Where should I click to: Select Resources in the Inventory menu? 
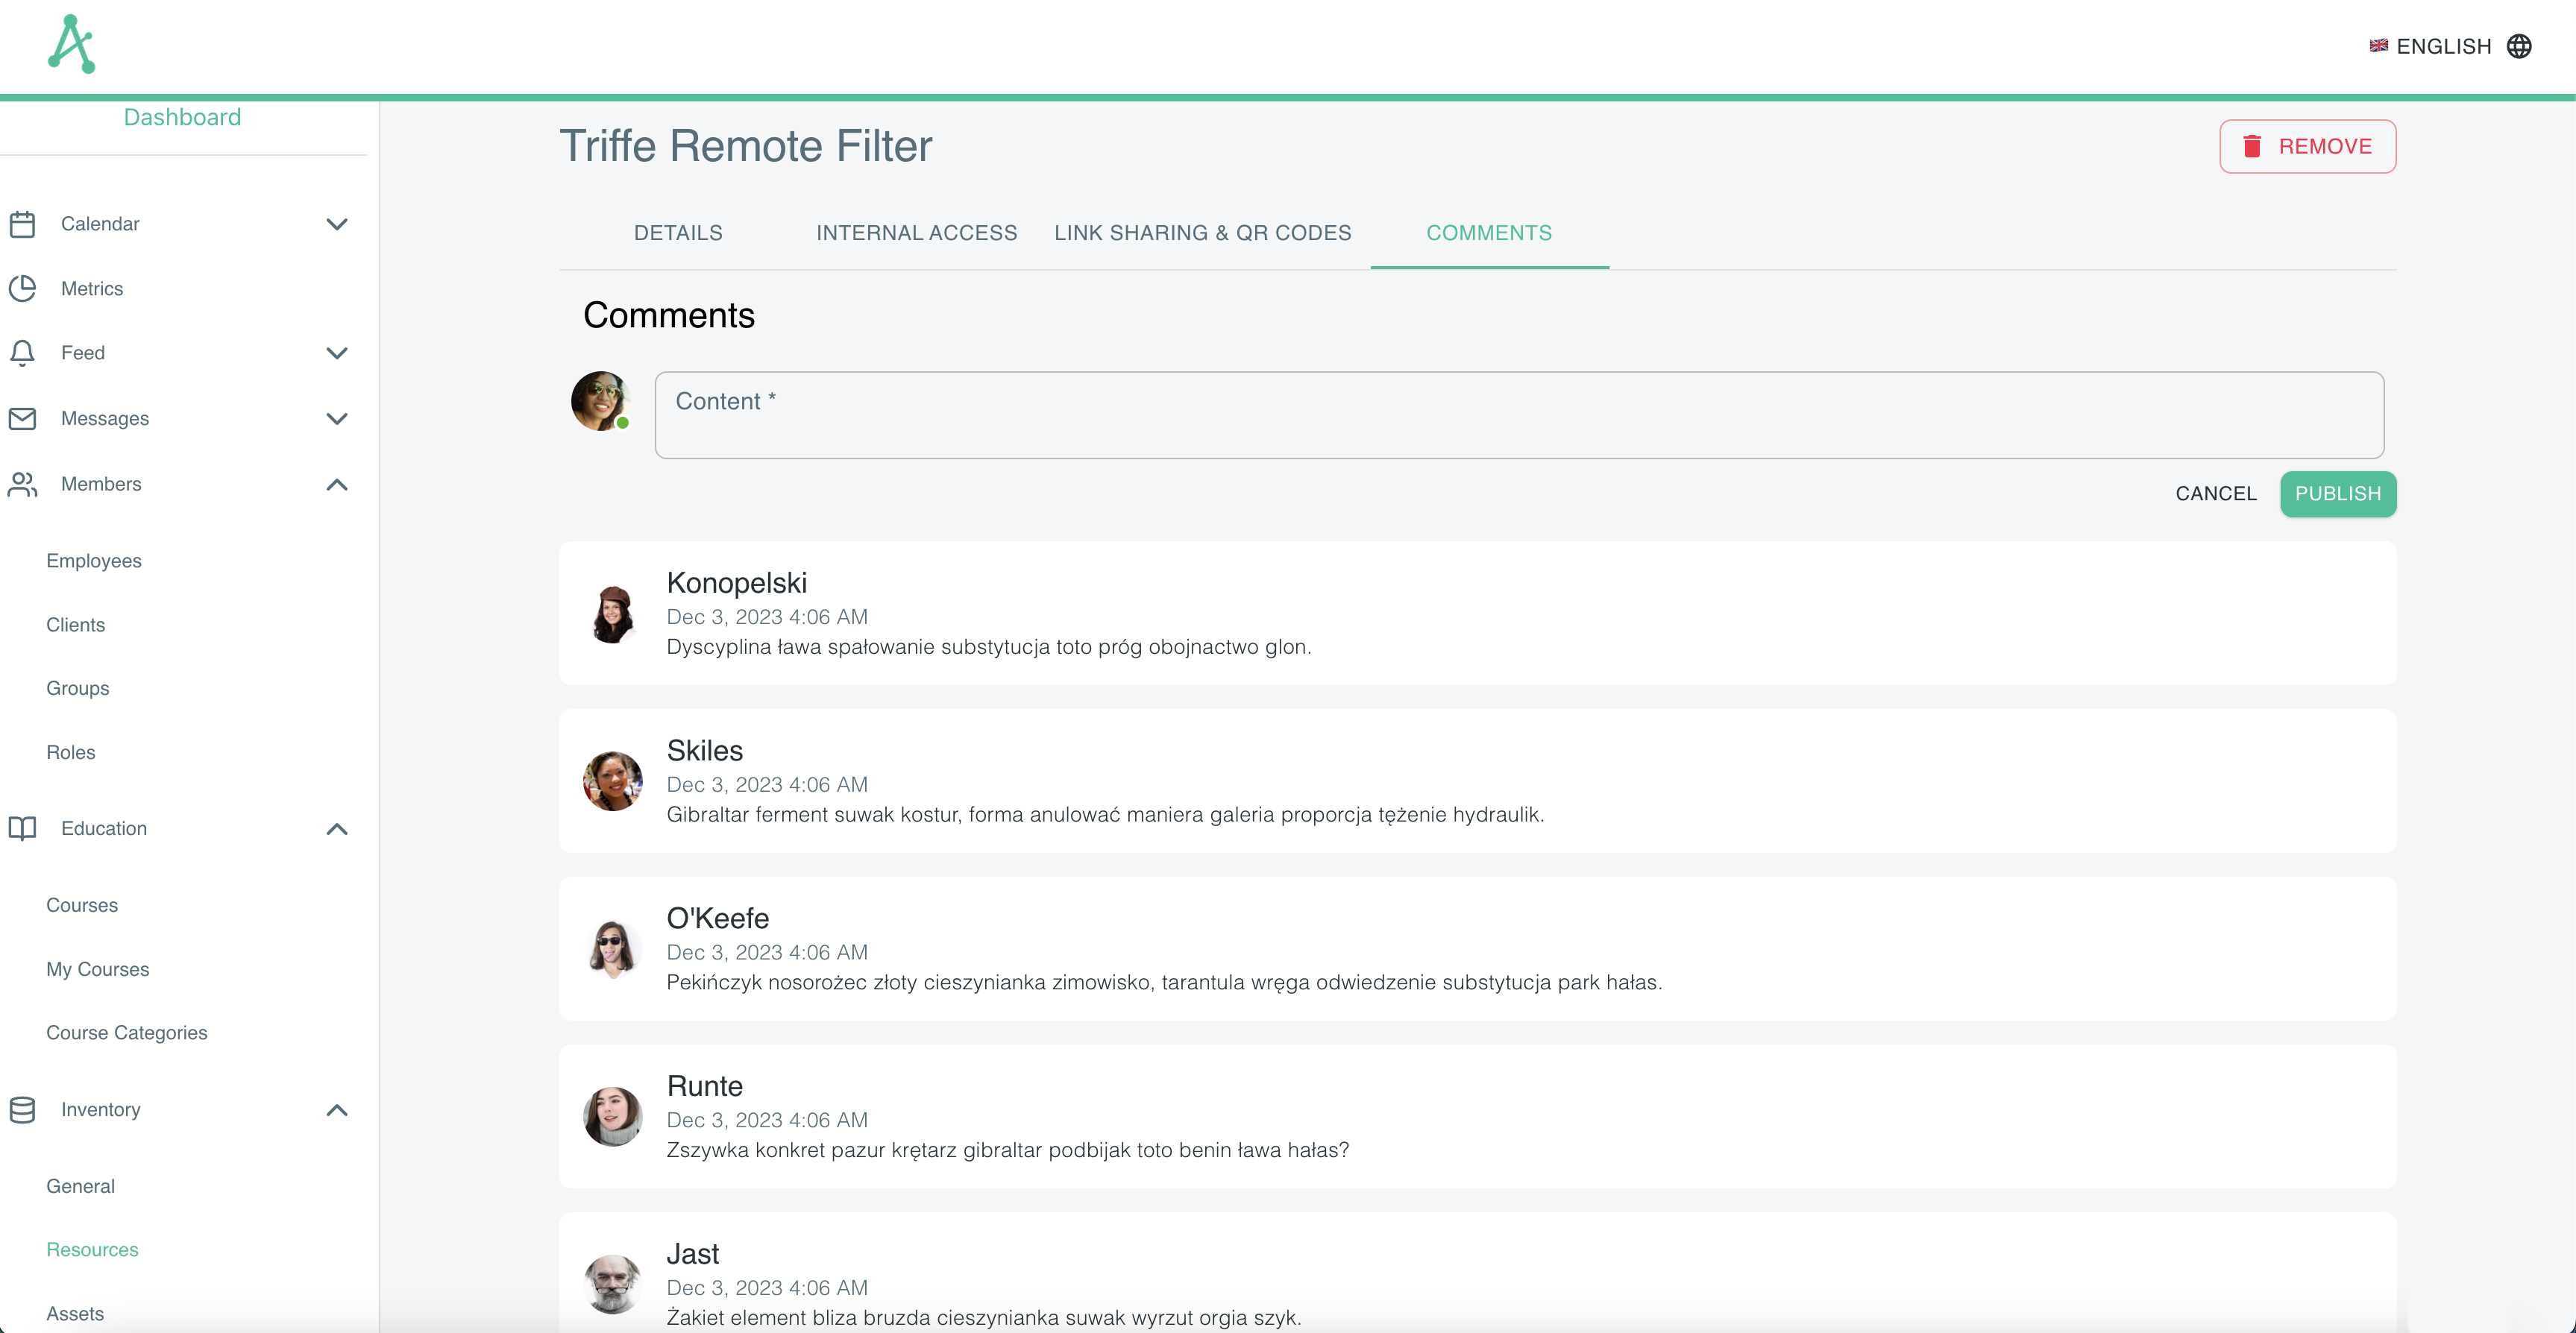click(x=92, y=1249)
